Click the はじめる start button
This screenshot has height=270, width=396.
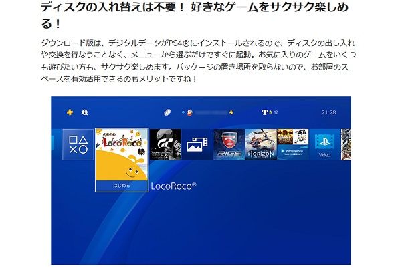click(122, 186)
